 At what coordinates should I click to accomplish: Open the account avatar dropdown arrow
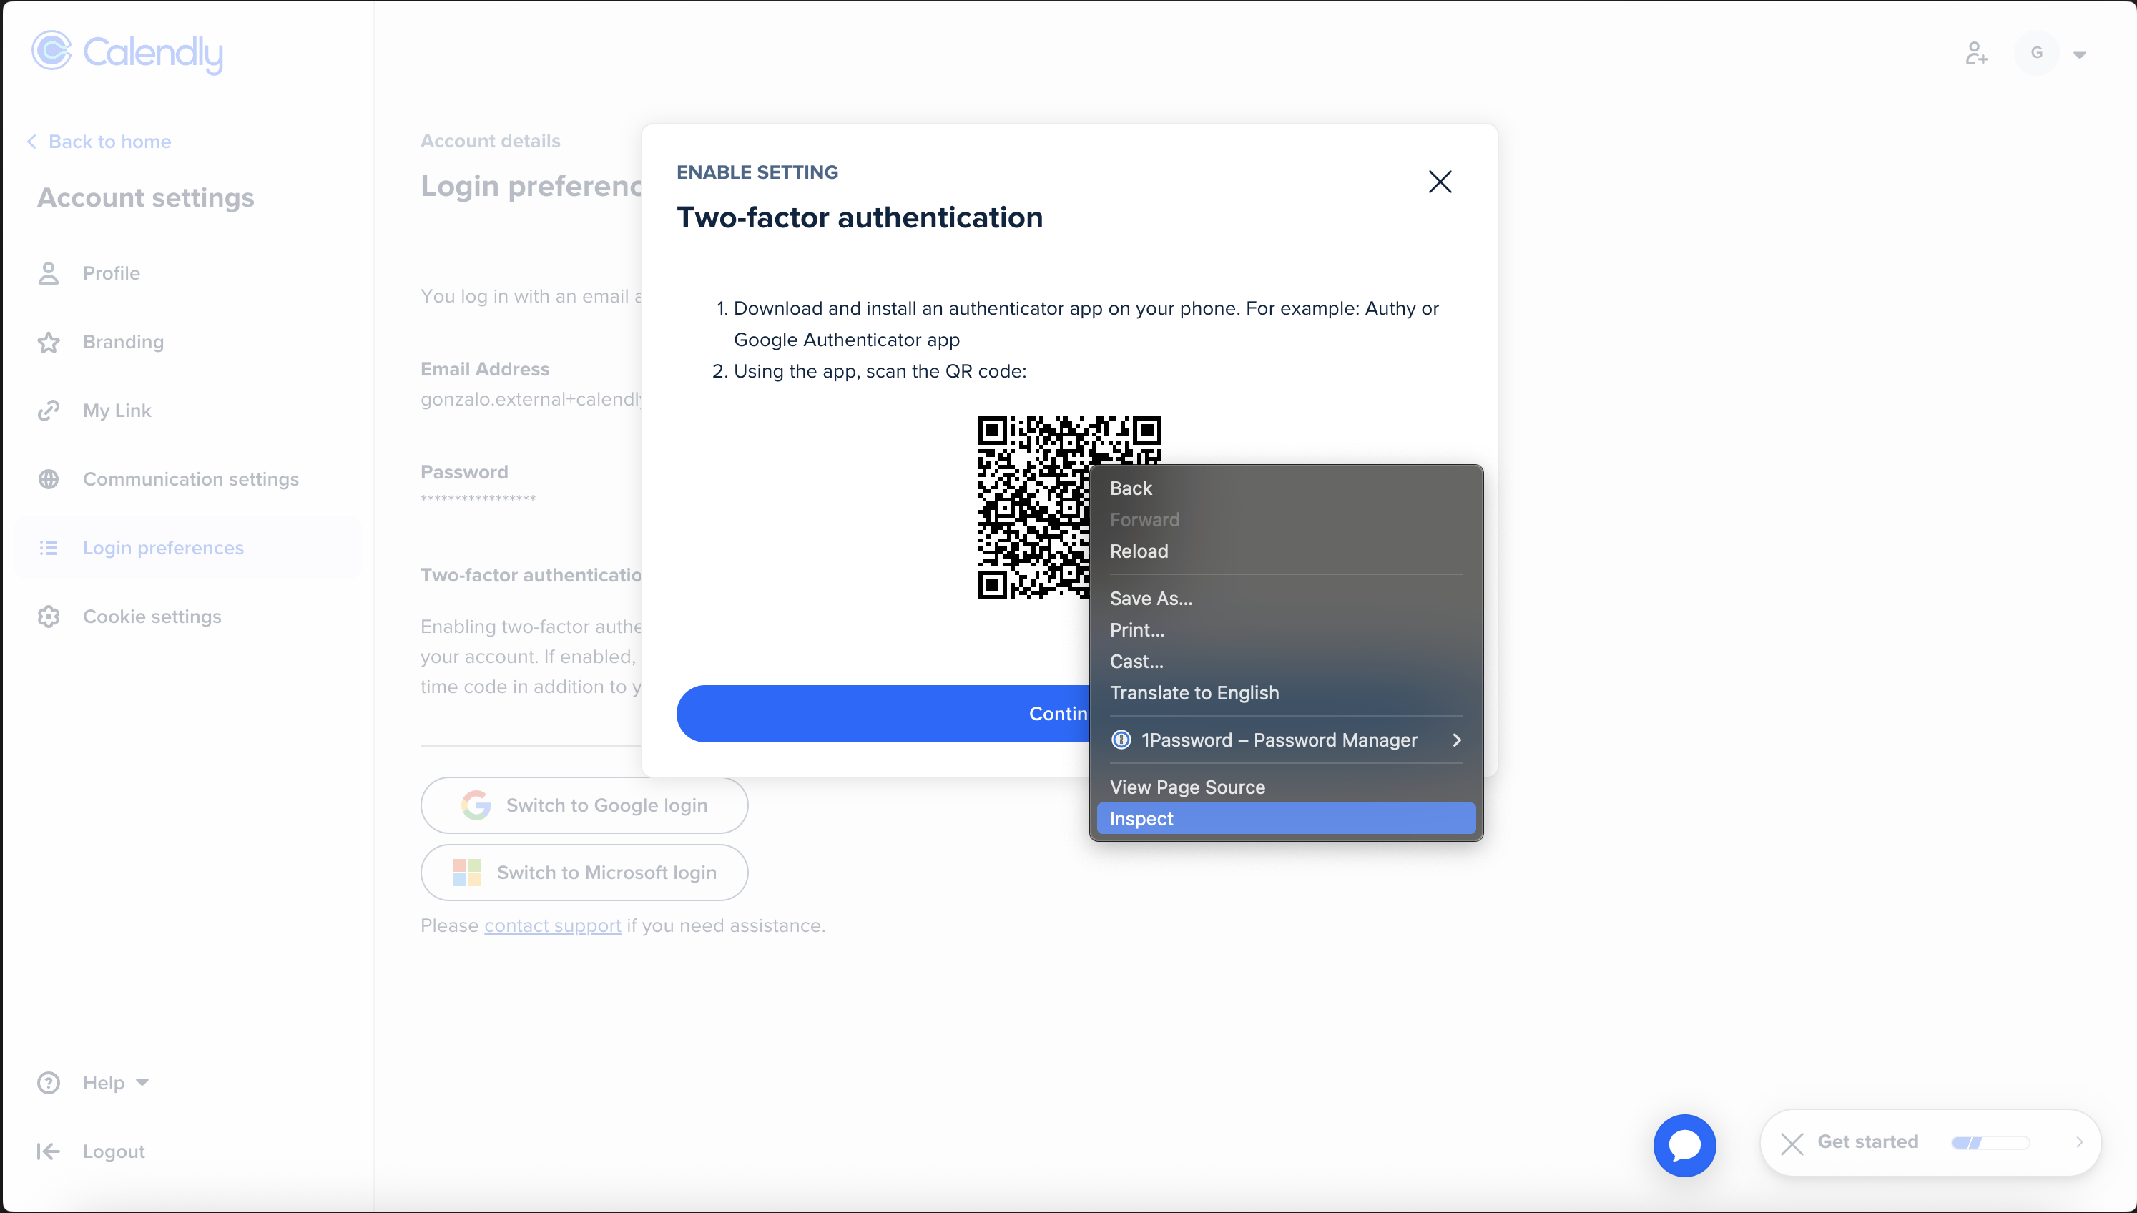click(x=2078, y=55)
